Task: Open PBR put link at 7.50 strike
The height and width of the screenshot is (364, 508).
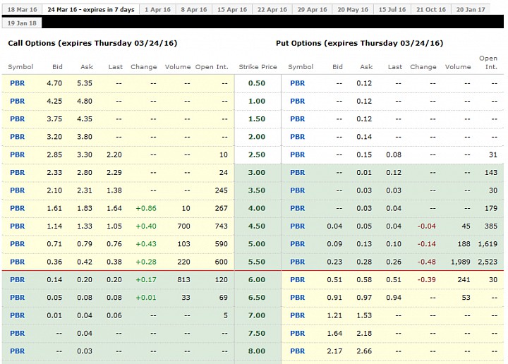Action: [x=298, y=333]
